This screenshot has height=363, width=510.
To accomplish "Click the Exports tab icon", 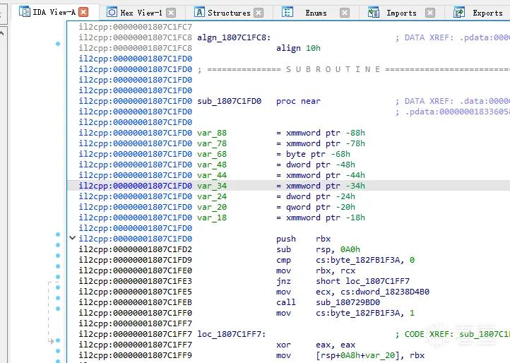I will click(459, 13).
